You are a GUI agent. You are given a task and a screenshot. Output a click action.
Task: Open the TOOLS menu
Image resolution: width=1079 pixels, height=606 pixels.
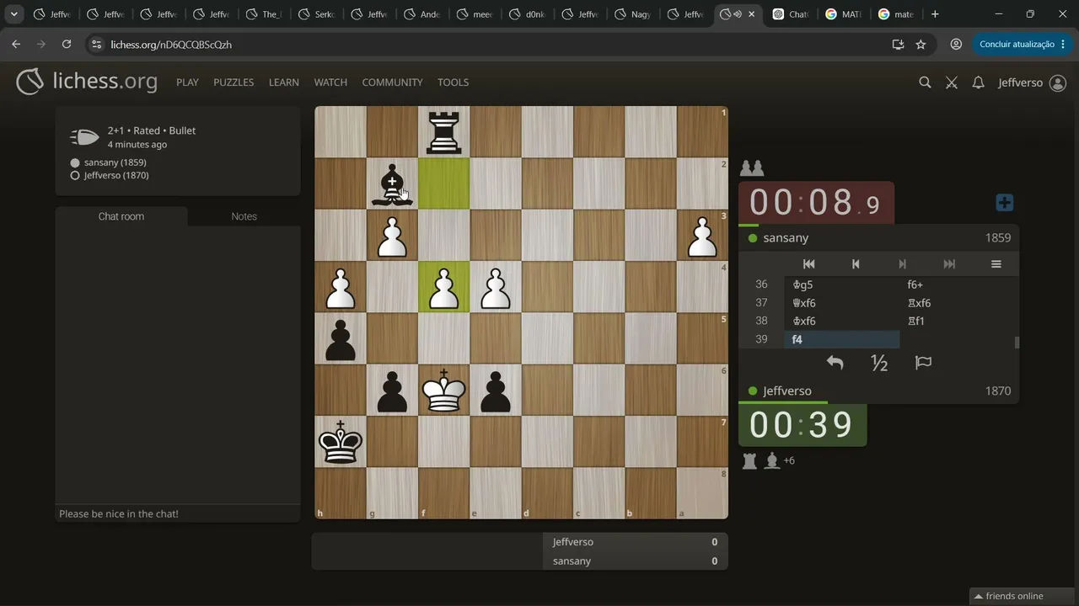click(x=453, y=82)
